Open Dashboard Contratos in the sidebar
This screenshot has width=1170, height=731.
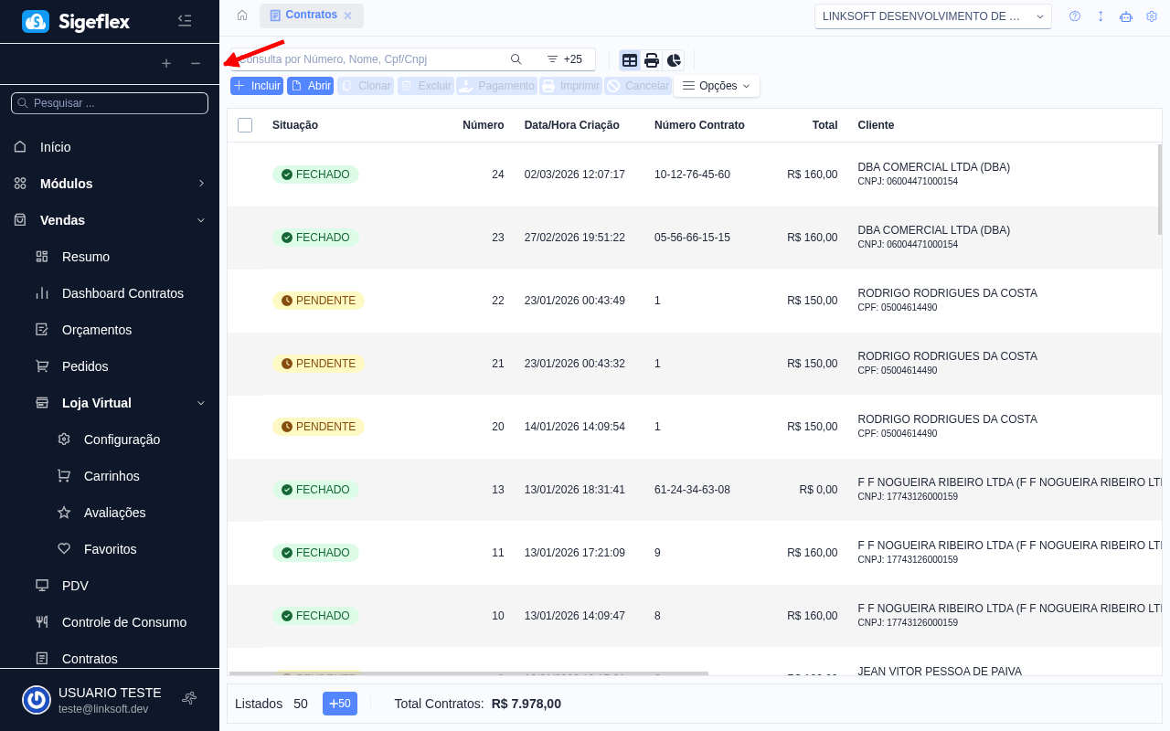(122, 293)
